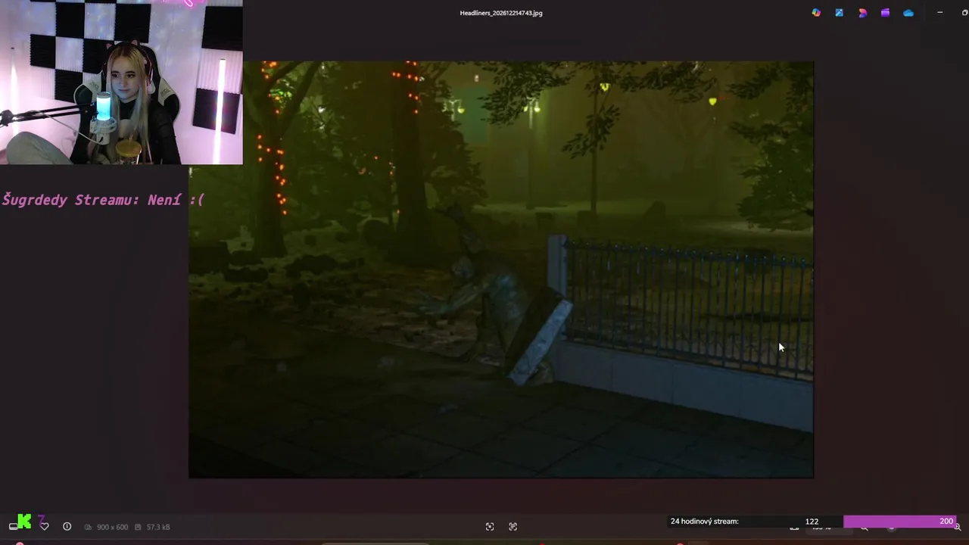Click the zoom magnifier icon at bottom right
Image resolution: width=969 pixels, height=545 pixels.
click(958, 527)
